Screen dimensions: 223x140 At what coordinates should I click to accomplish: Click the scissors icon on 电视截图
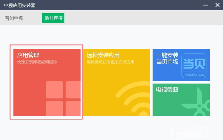[195, 101]
